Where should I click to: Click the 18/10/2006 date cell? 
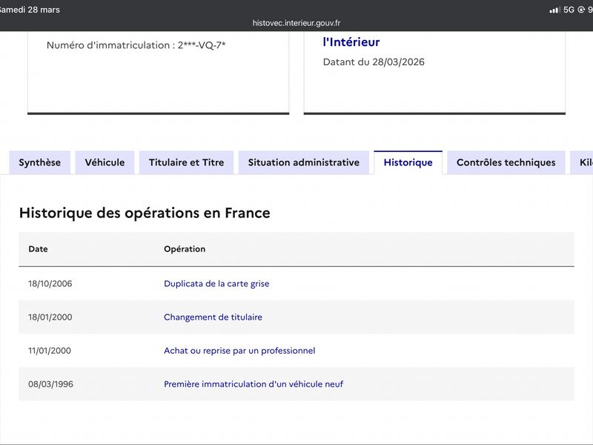pyautogui.click(x=50, y=284)
